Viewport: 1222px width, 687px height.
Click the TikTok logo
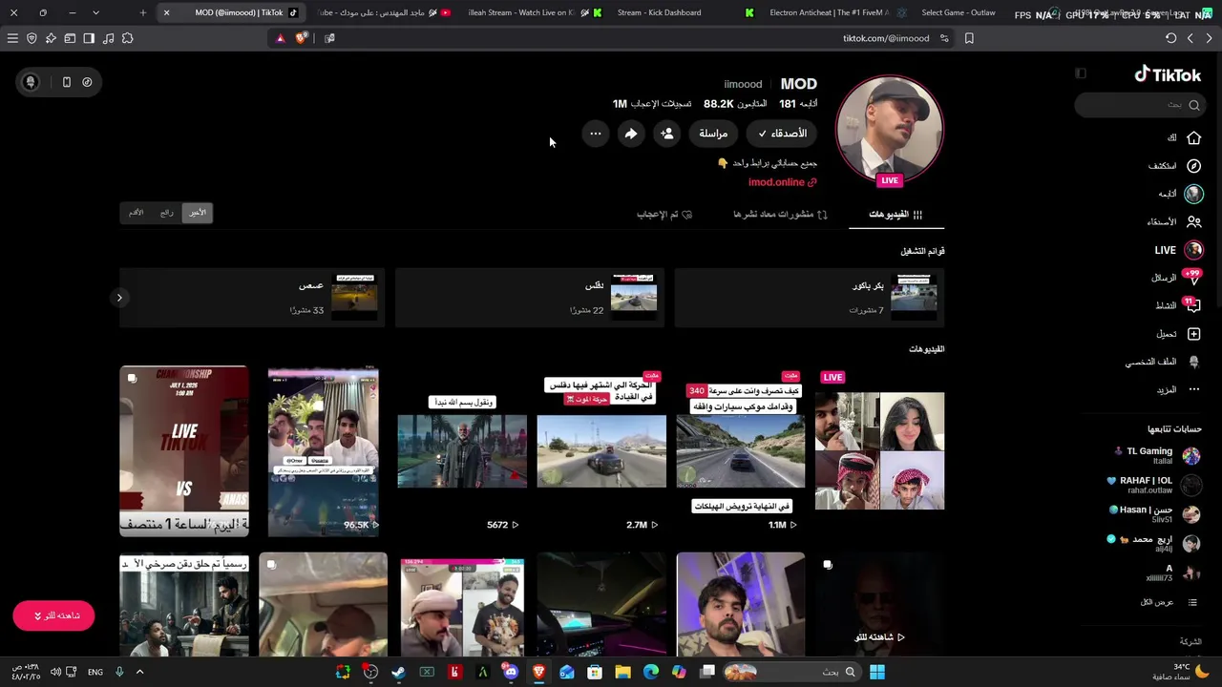[1168, 74]
